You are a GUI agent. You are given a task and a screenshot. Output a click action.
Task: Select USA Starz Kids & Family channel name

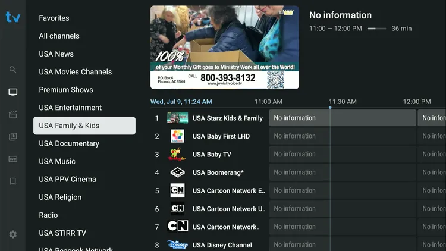point(228,118)
